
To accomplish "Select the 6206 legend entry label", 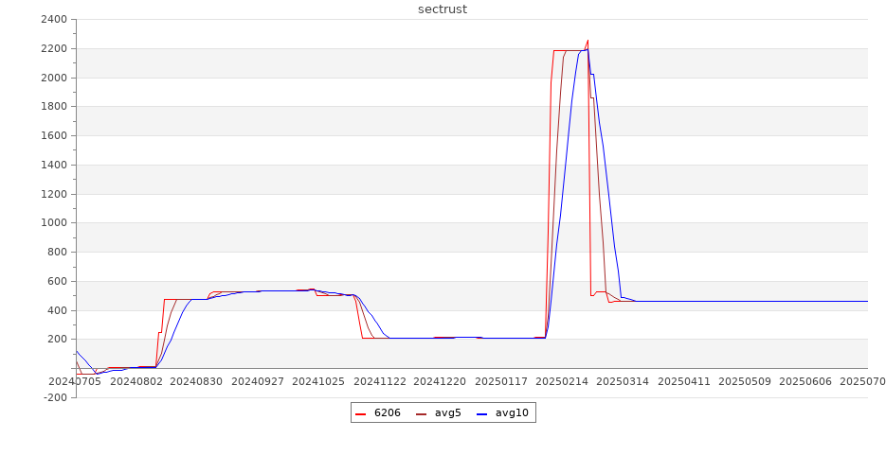I will [x=387, y=412].
